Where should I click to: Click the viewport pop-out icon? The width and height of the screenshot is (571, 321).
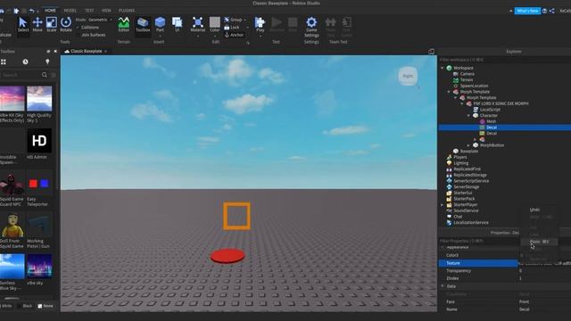431,52
